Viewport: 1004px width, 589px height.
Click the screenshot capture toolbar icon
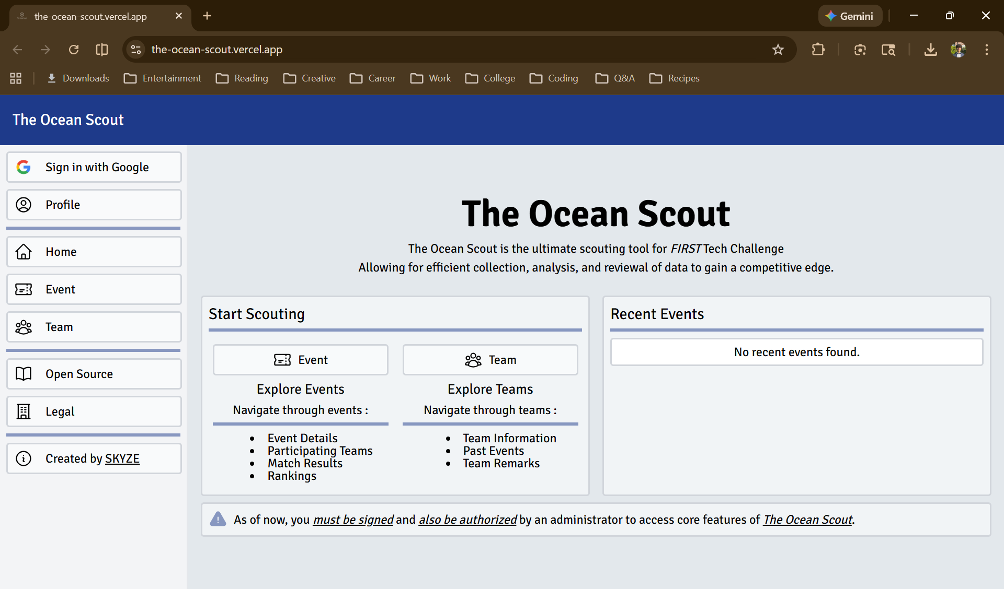[860, 50]
